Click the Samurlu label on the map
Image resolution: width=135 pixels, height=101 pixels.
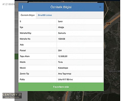(114, 71)
